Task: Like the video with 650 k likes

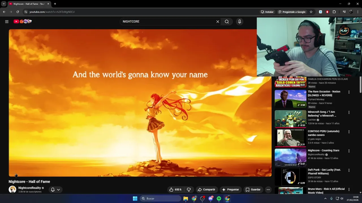Action: coord(175,189)
